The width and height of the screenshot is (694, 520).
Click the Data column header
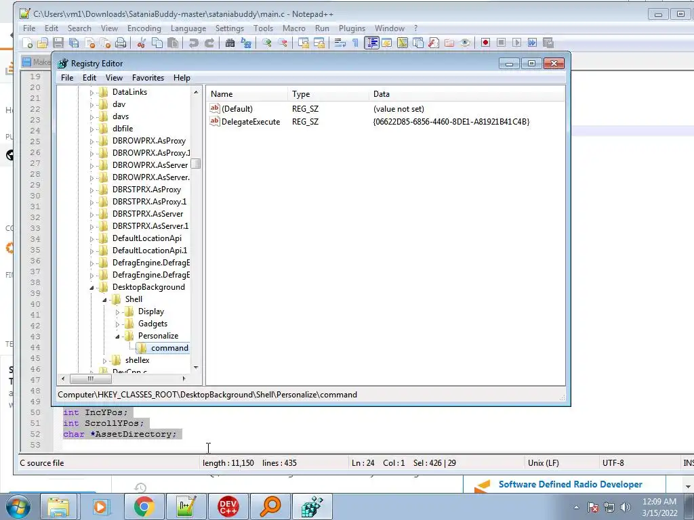[467, 94]
